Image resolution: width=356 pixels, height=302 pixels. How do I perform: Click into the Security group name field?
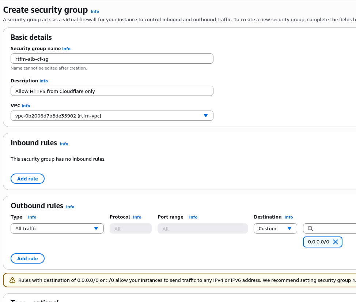(x=112, y=59)
